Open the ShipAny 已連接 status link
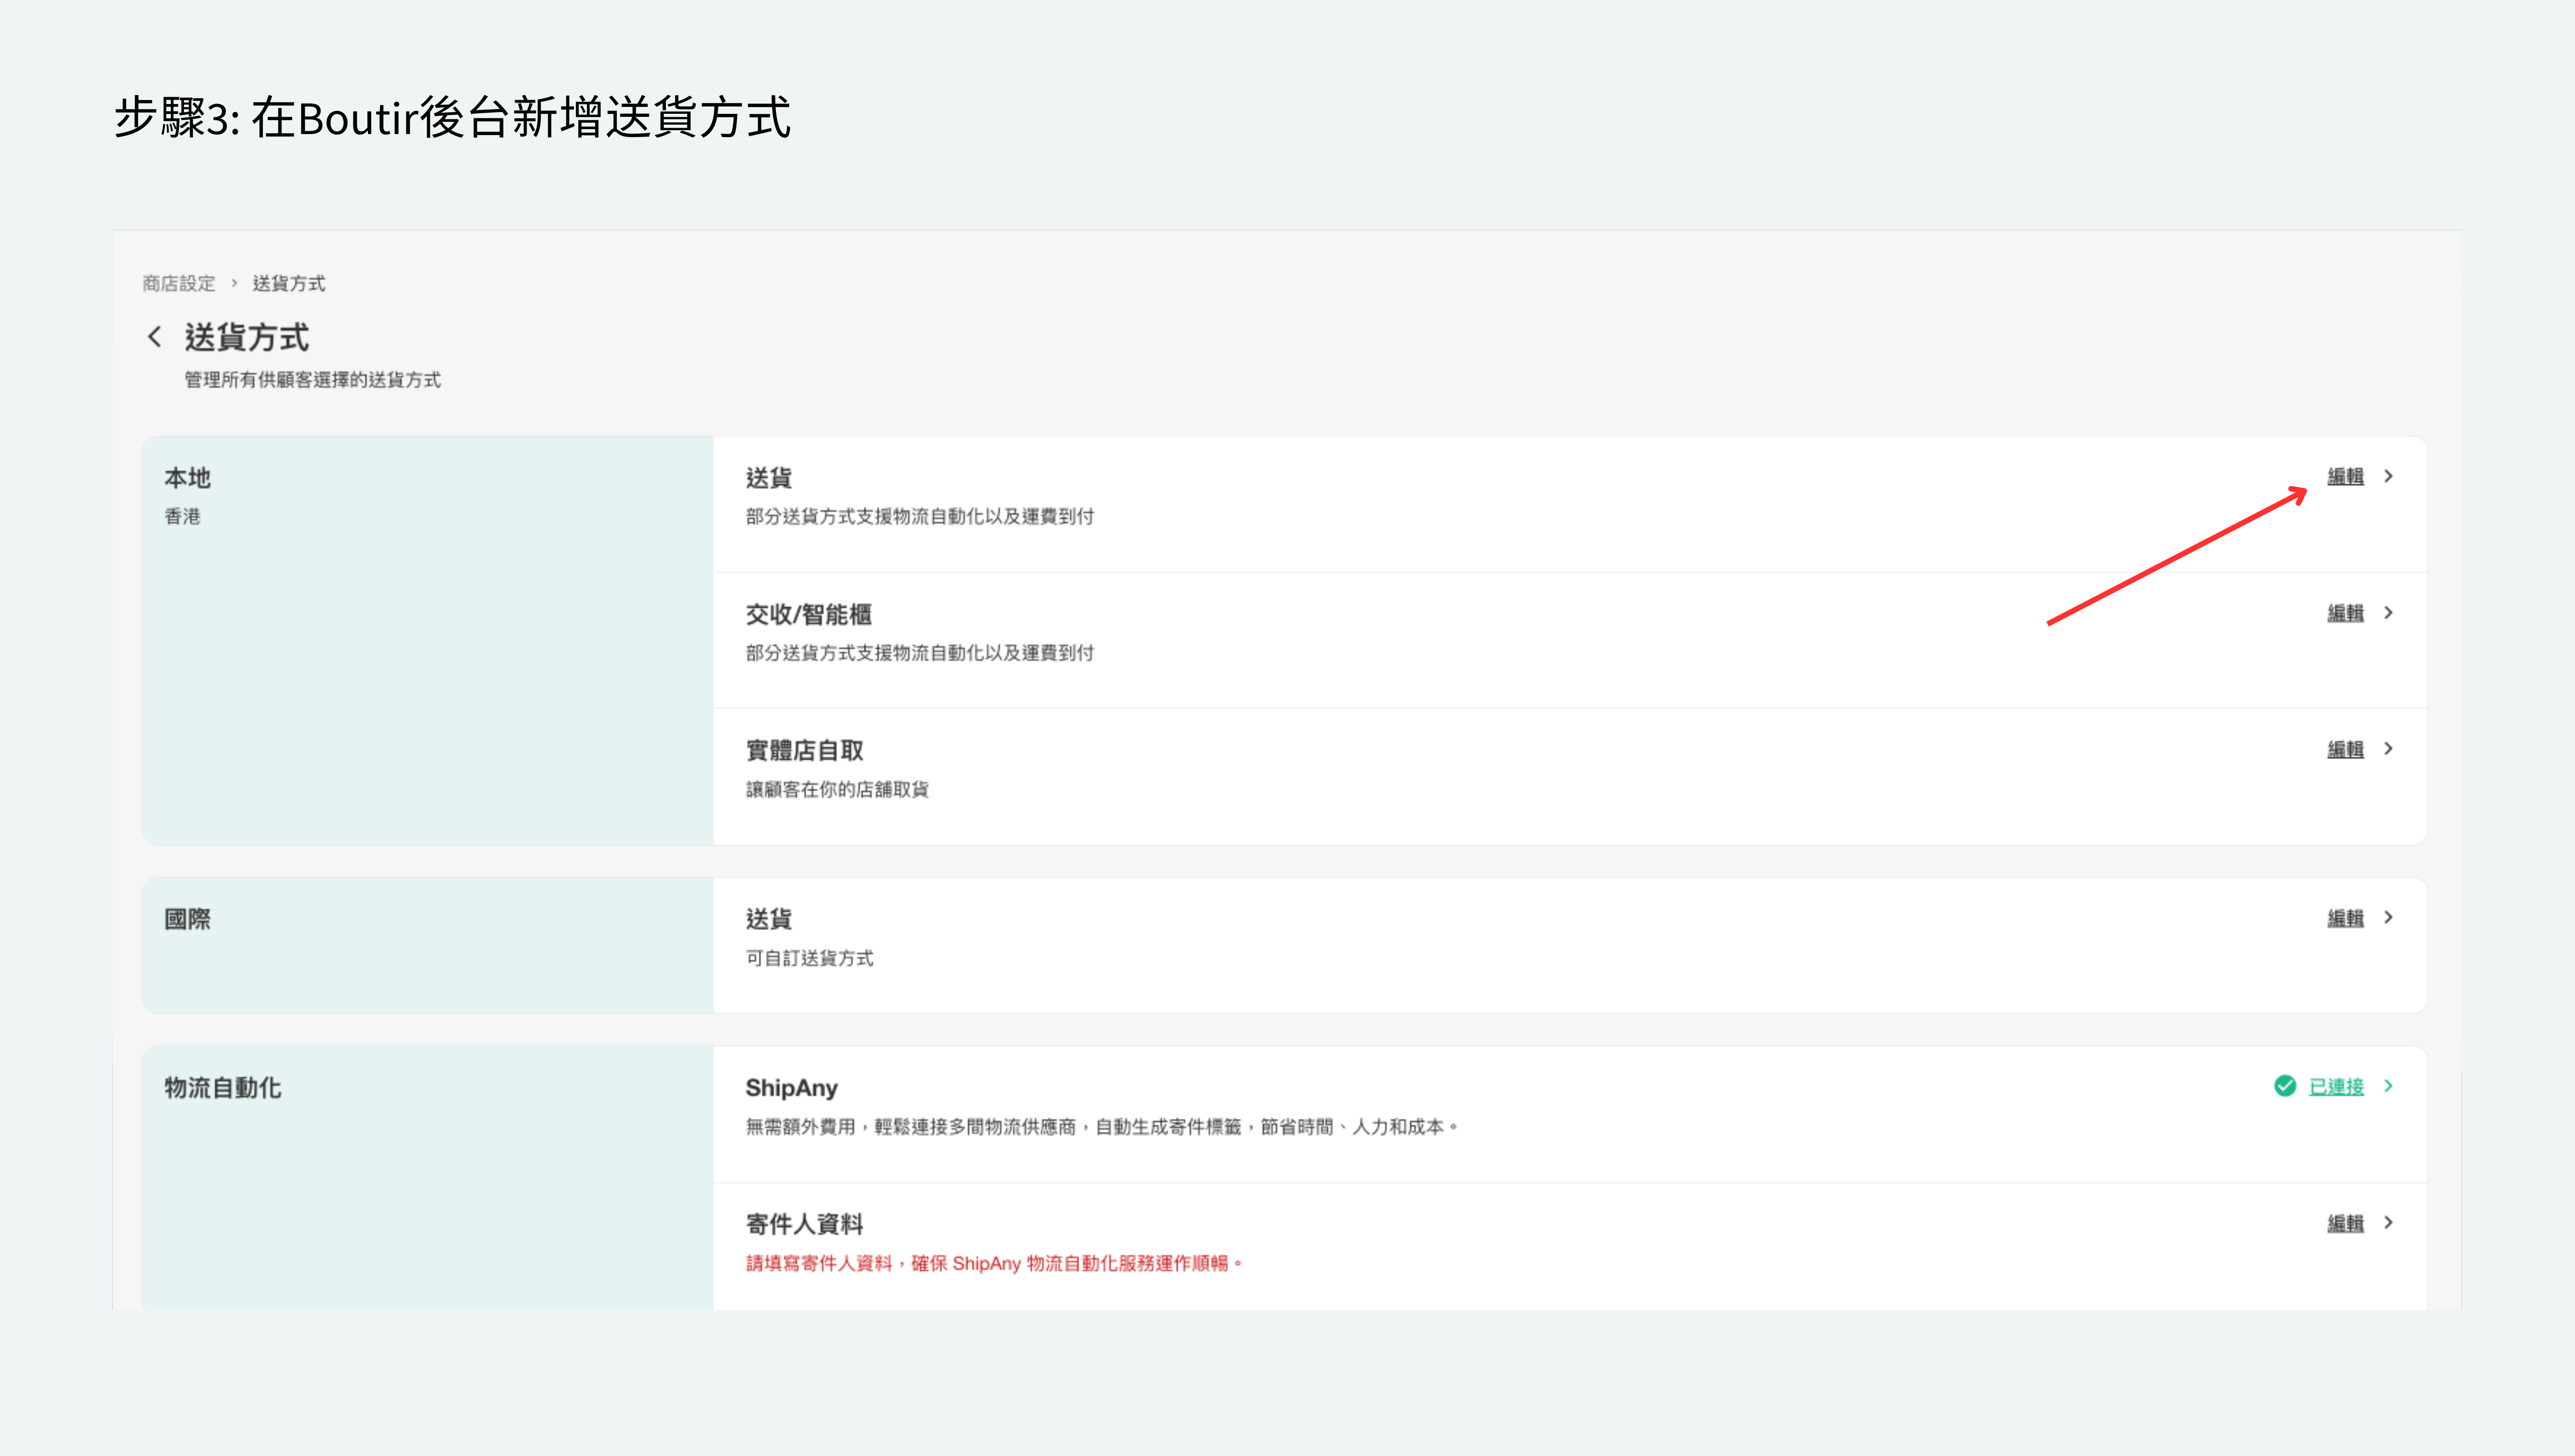The height and width of the screenshot is (1456, 2575). point(2336,1087)
